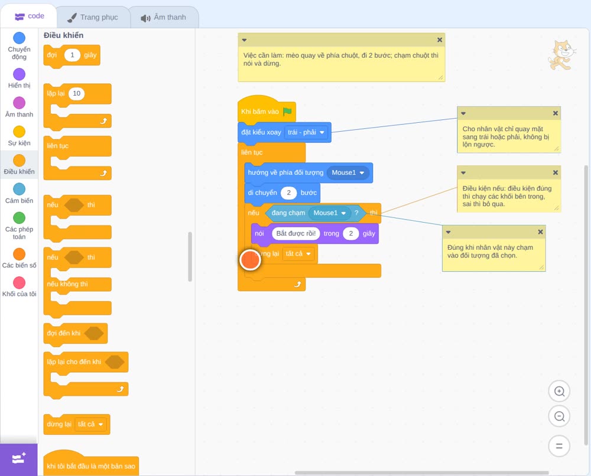591x476 pixels.
Task: Open Mouse1 dropdown in 'hướng về phía' block
Action: coord(348,172)
